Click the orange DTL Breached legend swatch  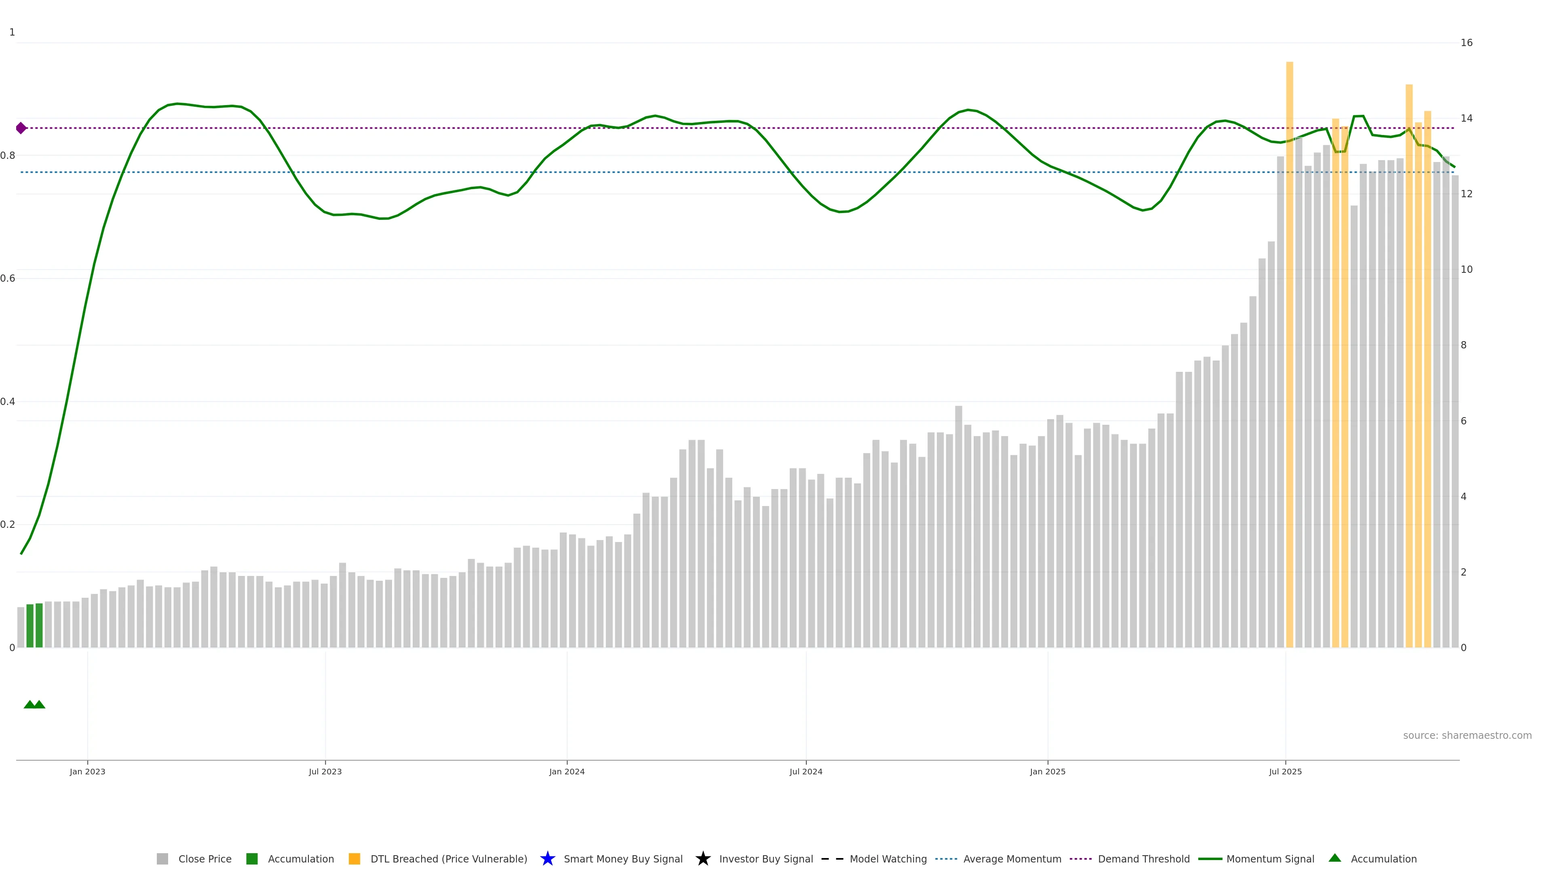354,858
